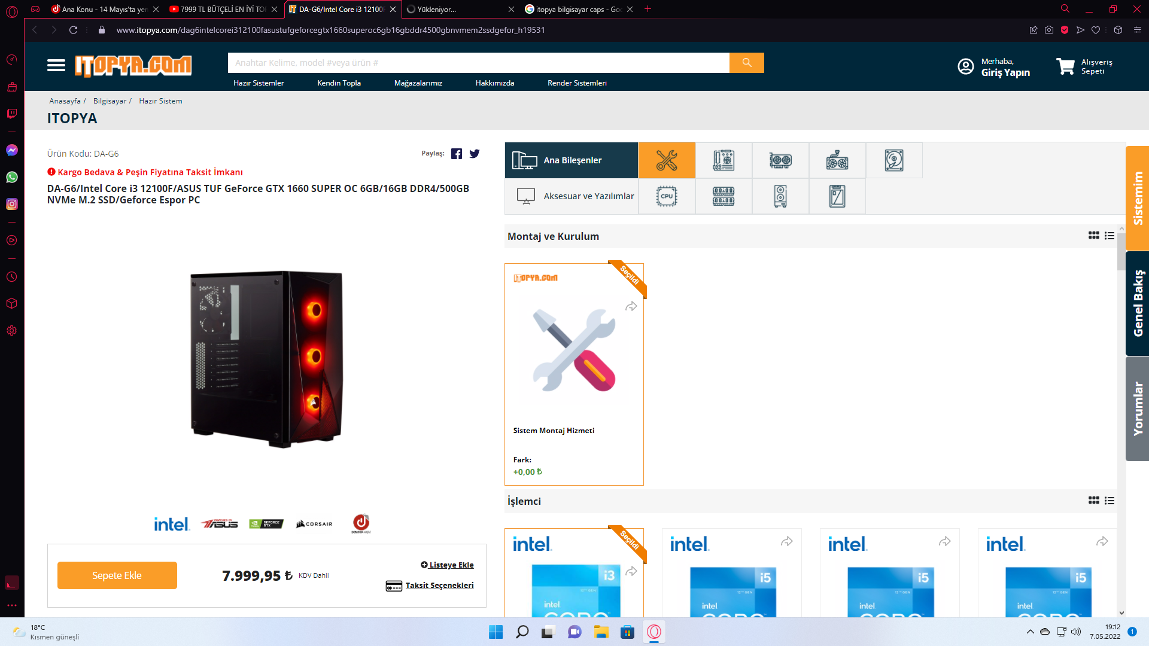Switch Montaj ve Kurulum to list view

point(1110,236)
